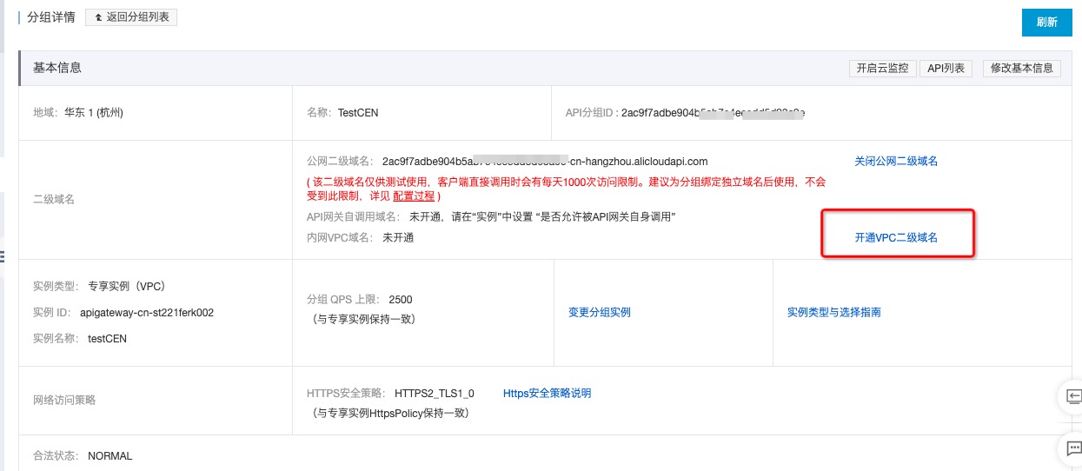The height and width of the screenshot is (471, 1082).
Task: Click the name value TestCEN
Action: pyautogui.click(x=358, y=113)
